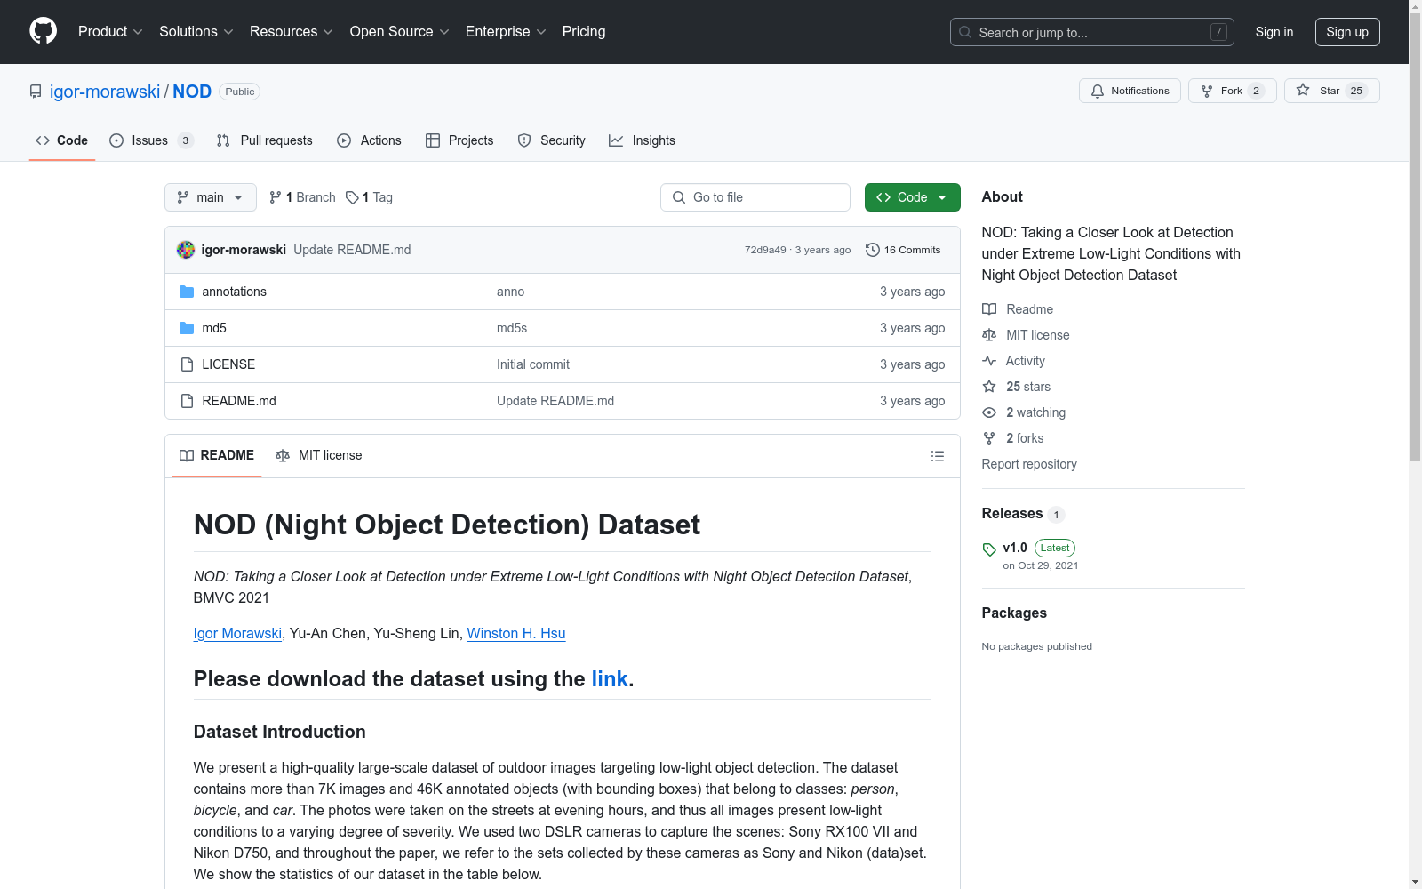1422x889 pixels.
Task: Open the README outline list icon
Action: coord(937,456)
